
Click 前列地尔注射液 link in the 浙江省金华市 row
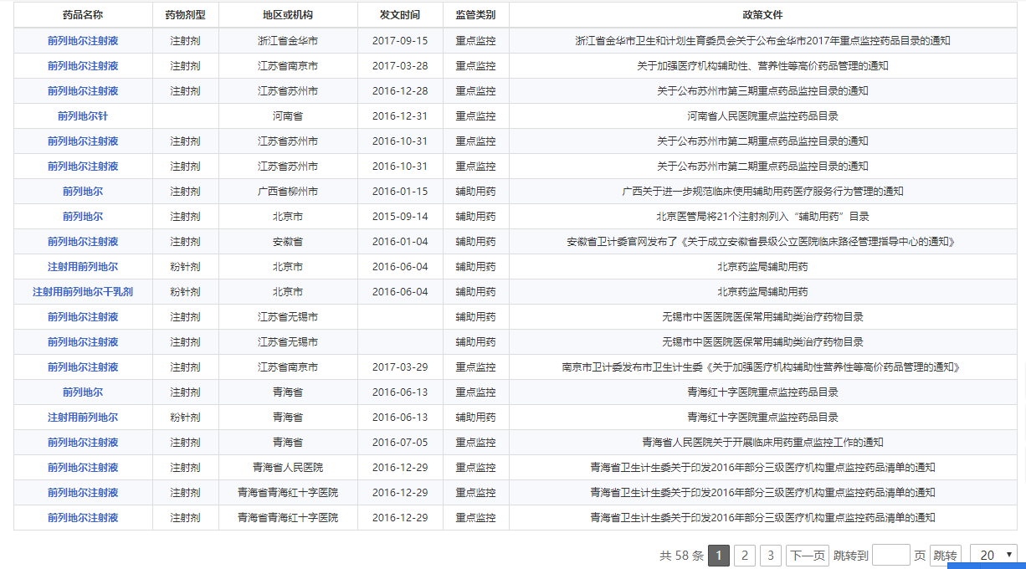point(83,41)
